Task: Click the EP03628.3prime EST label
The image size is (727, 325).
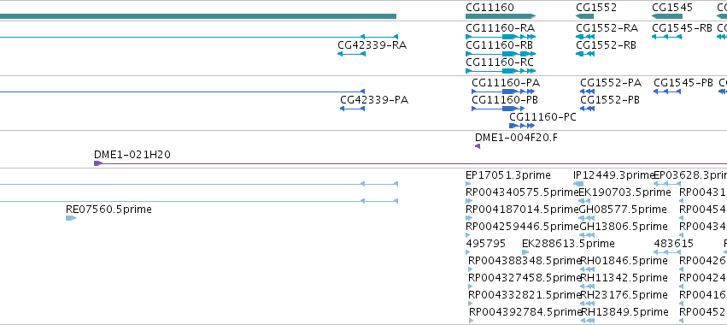Action: (x=690, y=175)
